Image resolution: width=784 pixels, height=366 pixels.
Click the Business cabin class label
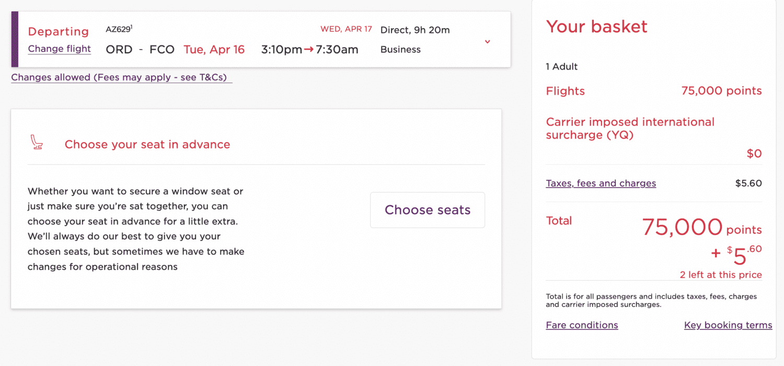[x=400, y=49]
